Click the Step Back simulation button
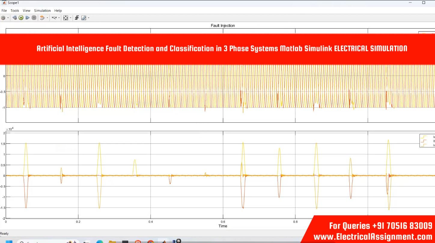The height and width of the screenshot is (243, 435). coord(14,18)
